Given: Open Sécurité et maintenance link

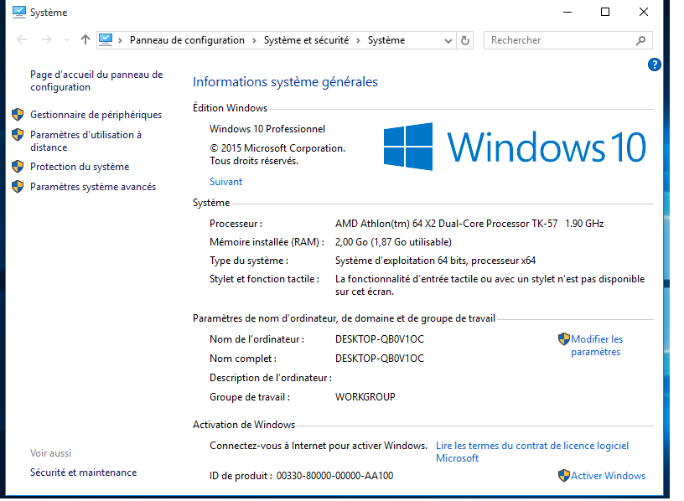Looking at the screenshot, I should click(x=83, y=473).
